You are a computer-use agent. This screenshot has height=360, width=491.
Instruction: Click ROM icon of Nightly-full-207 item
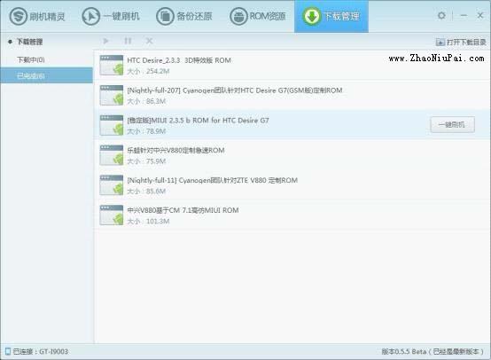(x=111, y=95)
